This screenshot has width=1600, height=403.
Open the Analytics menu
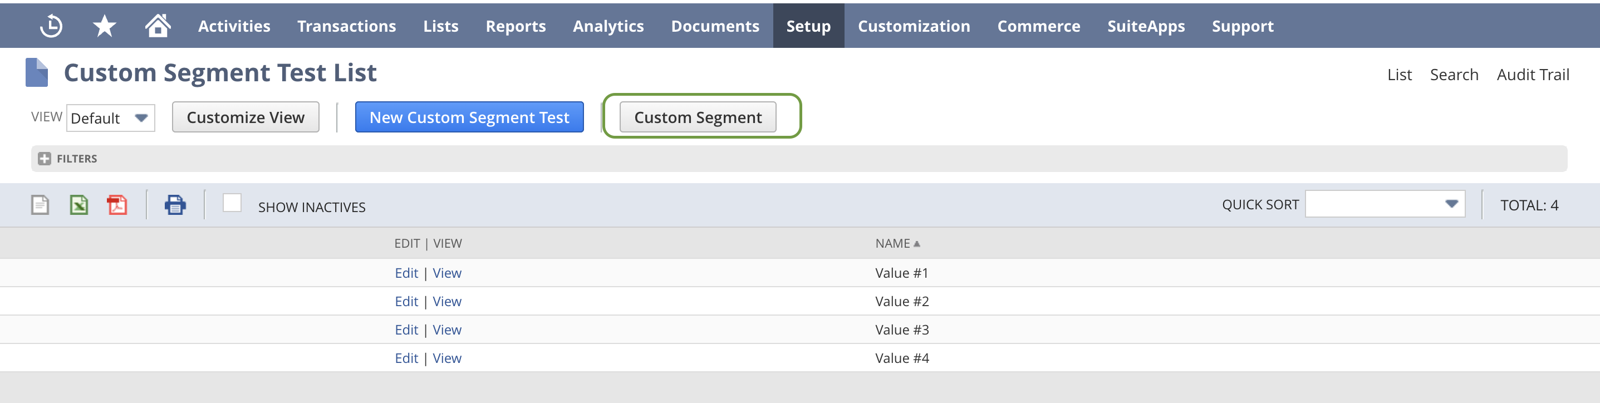608,26
